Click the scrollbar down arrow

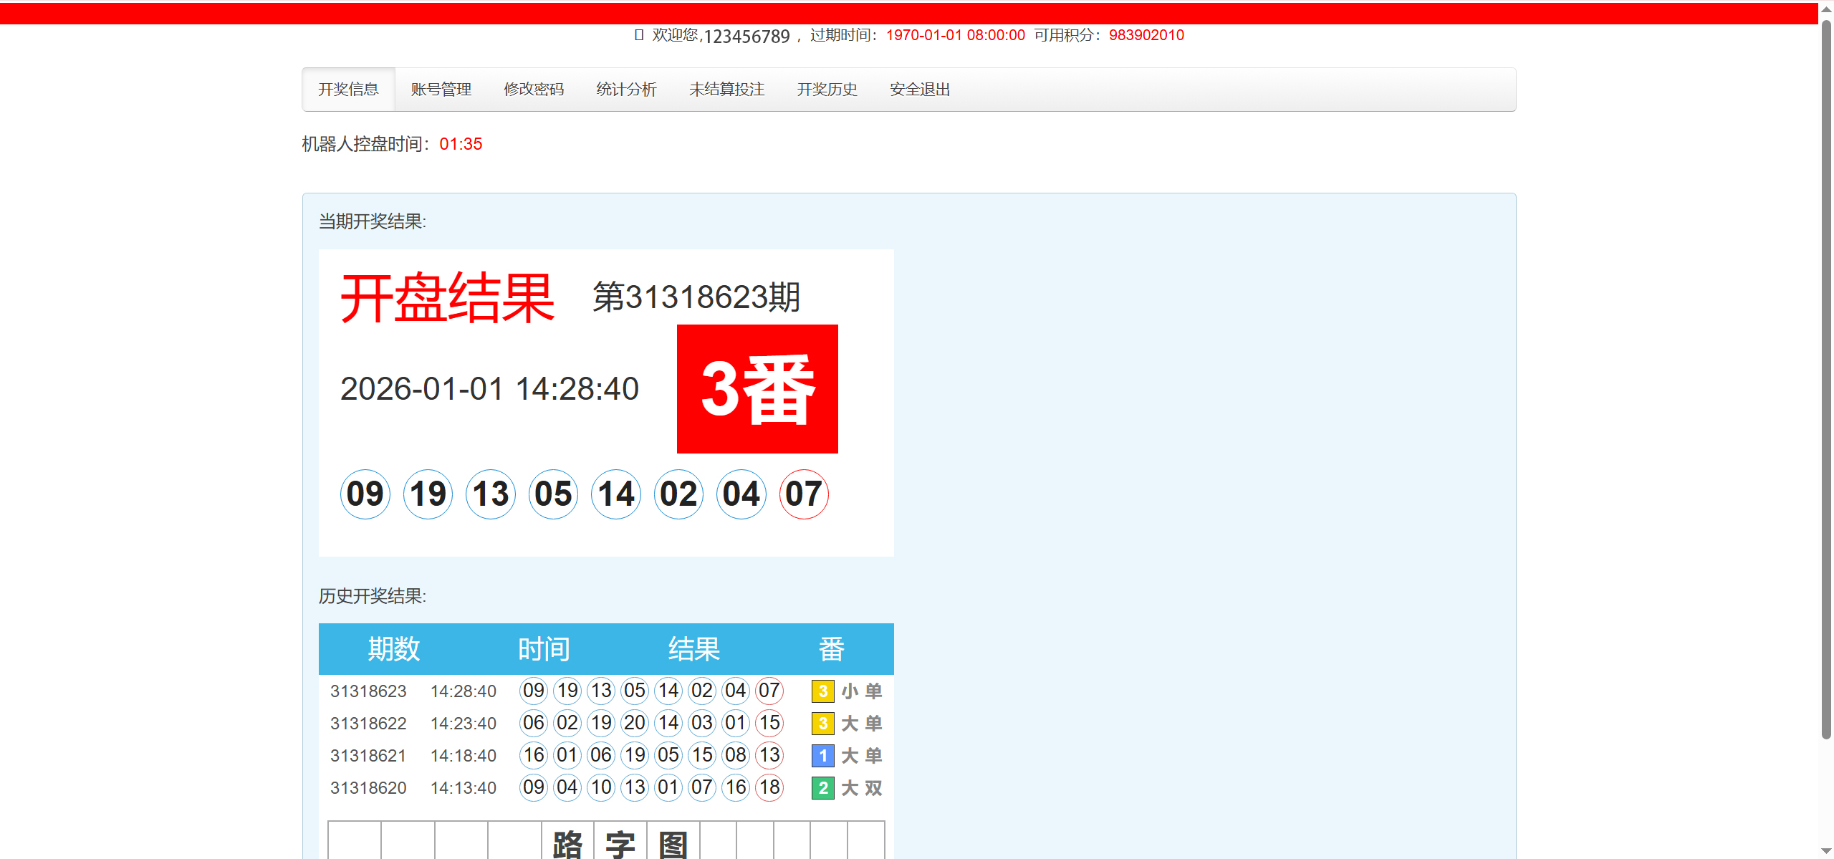pos(1826,851)
